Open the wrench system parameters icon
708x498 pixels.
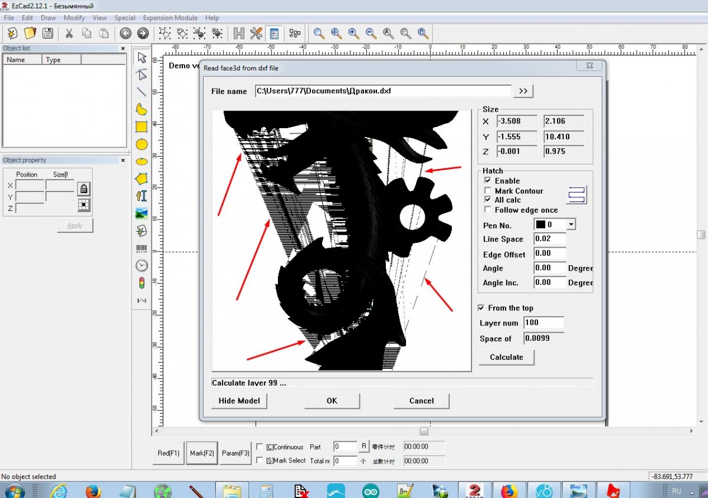(256, 34)
